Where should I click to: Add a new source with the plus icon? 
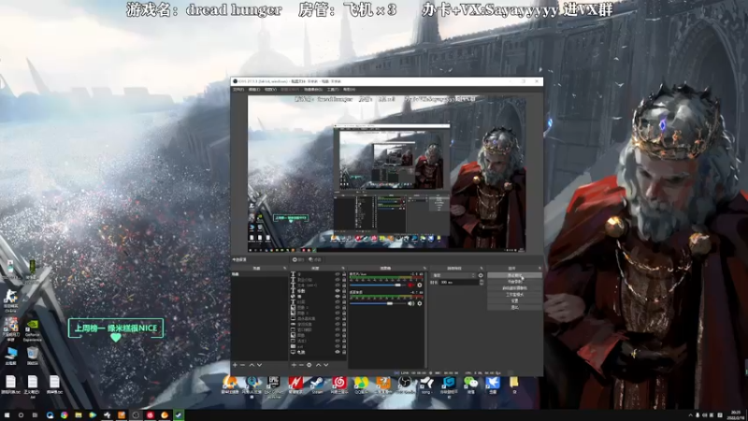click(x=294, y=365)
